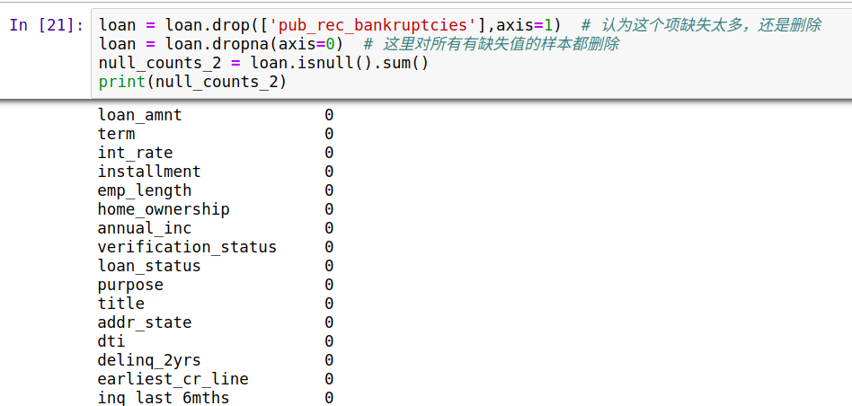Click the comment '认为这个项缺失太多，还是删除'
This screenshot has width=852, height=406.
(x=701, y=25)
